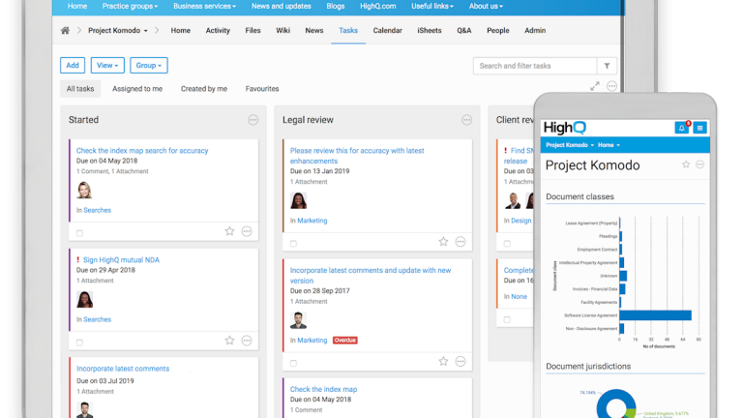Click the Design list link
The image size is (743, 418).
(x=520, y=221)
